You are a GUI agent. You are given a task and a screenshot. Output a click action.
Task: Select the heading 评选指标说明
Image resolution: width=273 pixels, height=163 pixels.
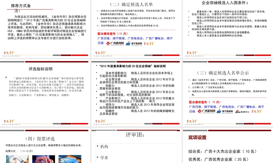(40, 69)
